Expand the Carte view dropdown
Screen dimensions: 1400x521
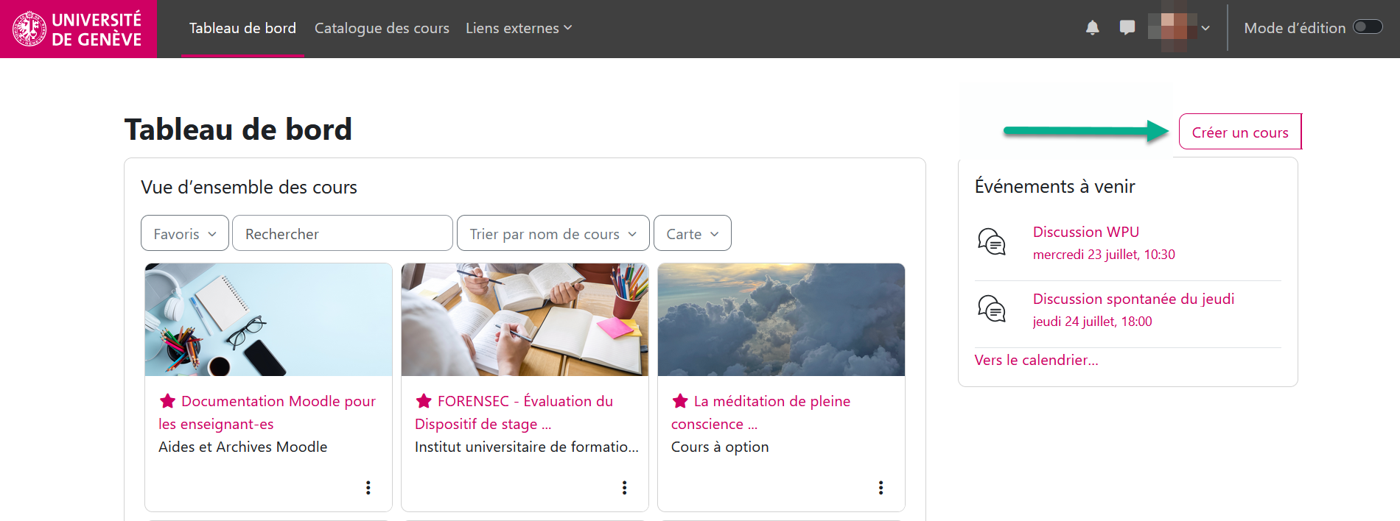point(692,233)
